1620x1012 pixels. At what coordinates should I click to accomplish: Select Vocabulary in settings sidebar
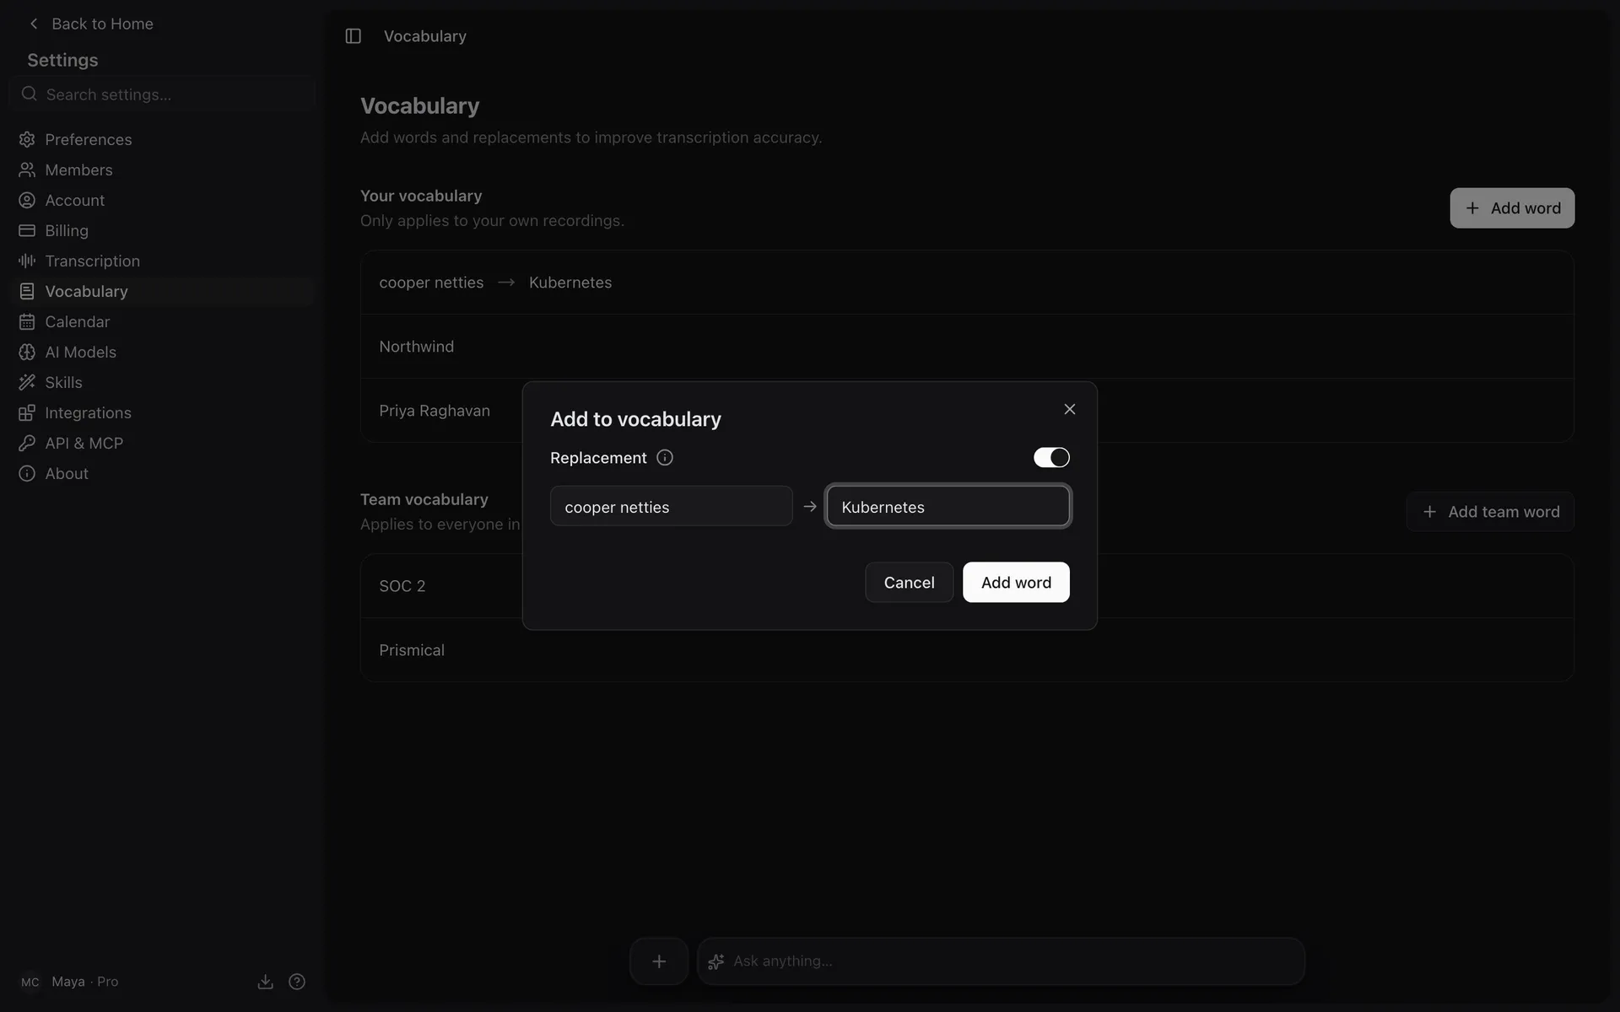point(163,291)
